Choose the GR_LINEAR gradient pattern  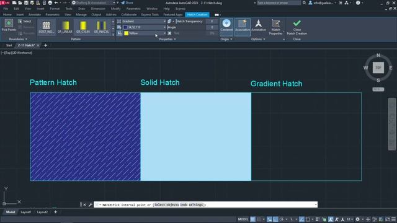(65, 27)
